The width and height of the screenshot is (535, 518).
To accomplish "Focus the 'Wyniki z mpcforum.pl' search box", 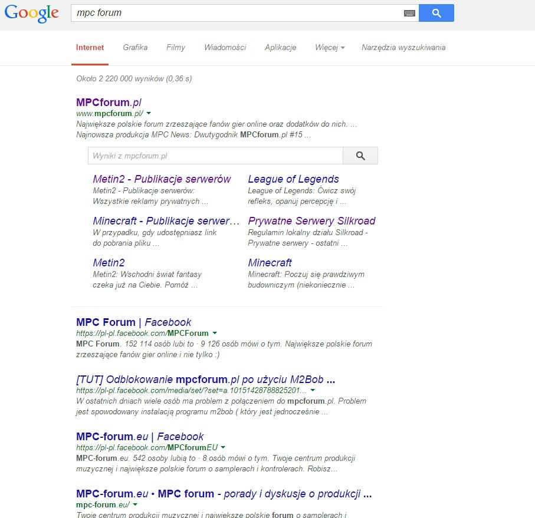I will [215, 156].
